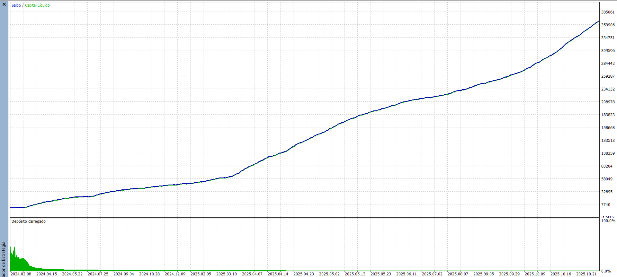Close the Strategy Tester panel with the X
Screen dimensions: 617x277
tap(4, 4)
